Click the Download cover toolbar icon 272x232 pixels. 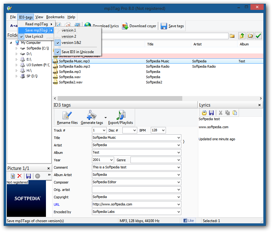(x=125, y=26)
